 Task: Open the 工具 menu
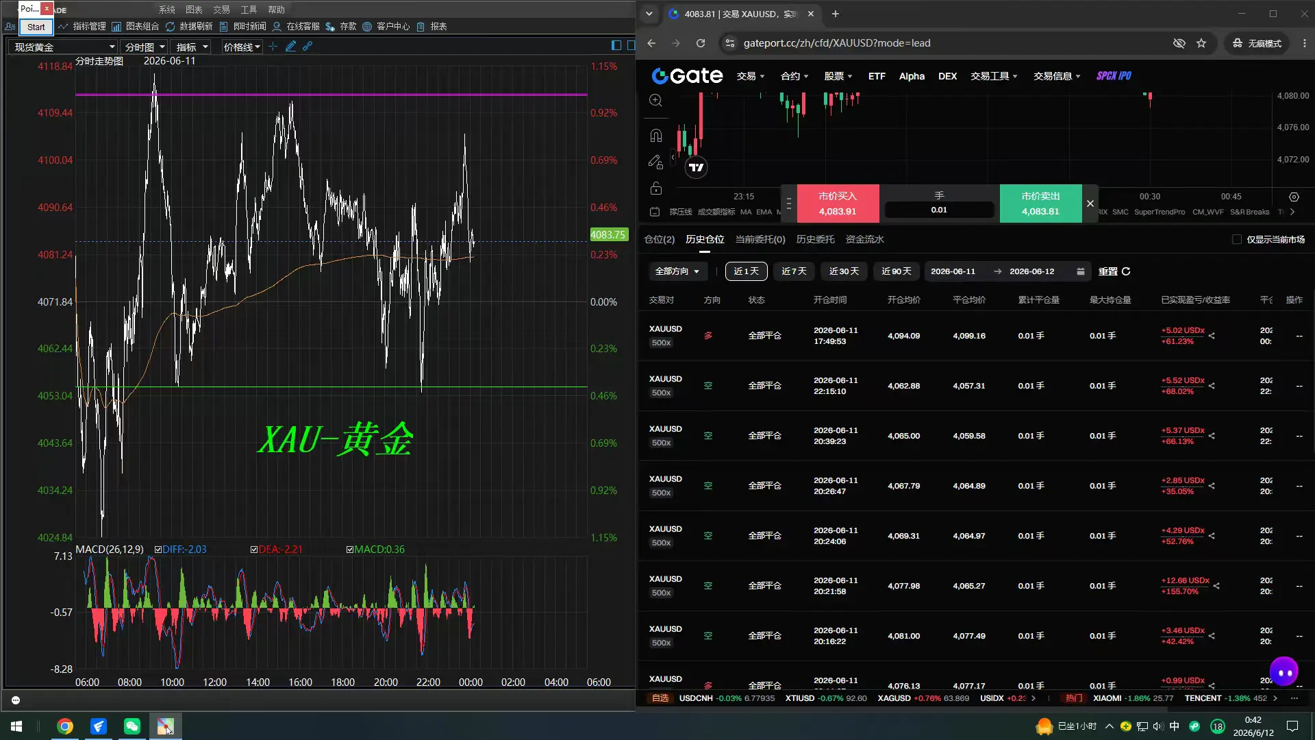[249, 10]
